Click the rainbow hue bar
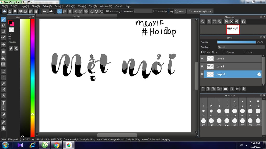The height and width of the screenshot is (149, 266). 32,78
